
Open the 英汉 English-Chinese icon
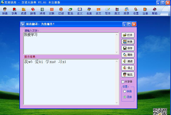(117, 11)
